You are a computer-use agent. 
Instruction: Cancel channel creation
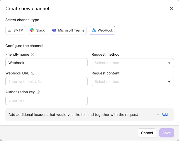pos(147,133)
